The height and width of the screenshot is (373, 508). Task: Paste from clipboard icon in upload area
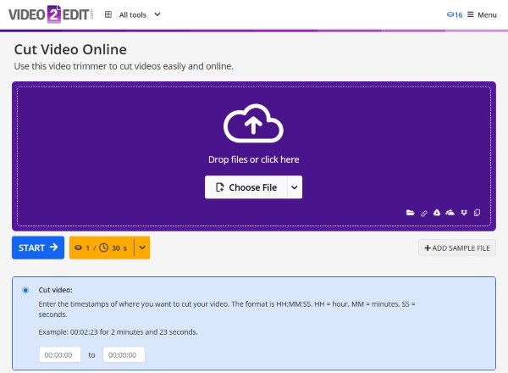click(477, 213)
